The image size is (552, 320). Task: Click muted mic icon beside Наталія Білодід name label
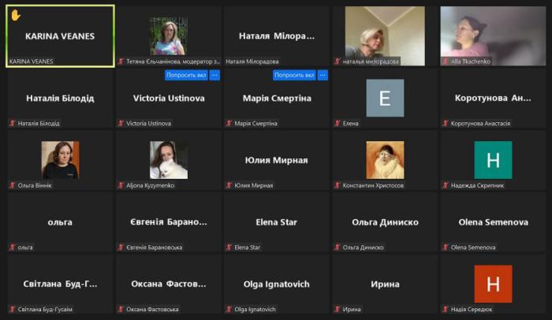[x=13, y=124]
